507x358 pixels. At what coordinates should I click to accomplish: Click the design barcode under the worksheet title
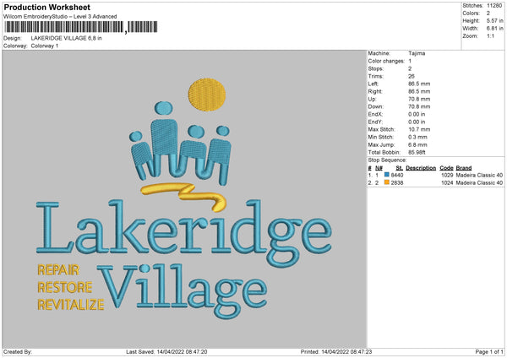[80, 27]
